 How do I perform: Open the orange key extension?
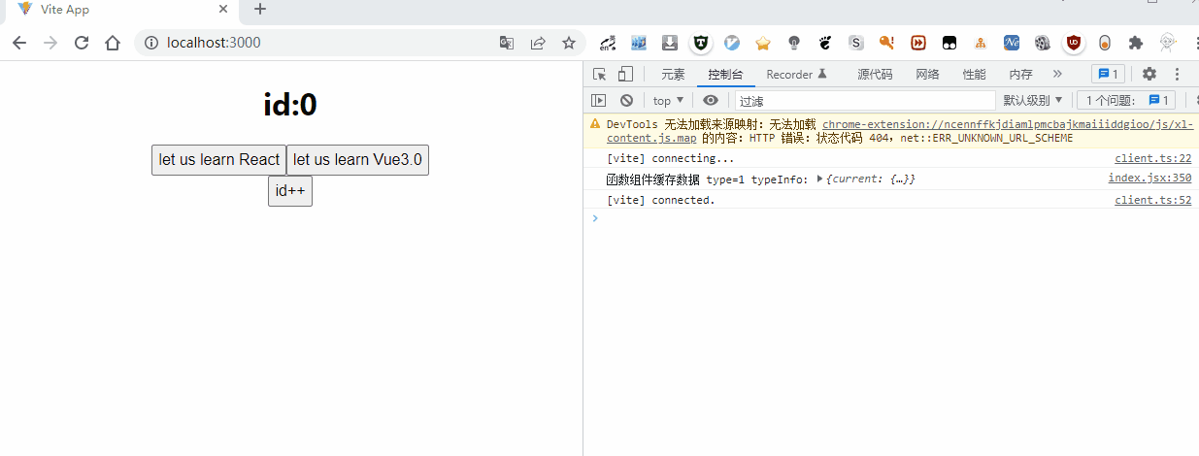click(x=886, y=43)
